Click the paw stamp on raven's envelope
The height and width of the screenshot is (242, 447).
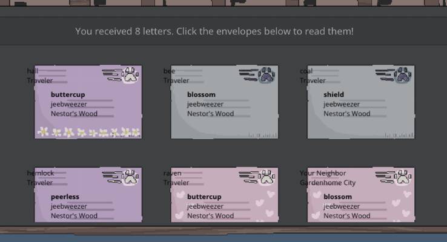[267, 178]
